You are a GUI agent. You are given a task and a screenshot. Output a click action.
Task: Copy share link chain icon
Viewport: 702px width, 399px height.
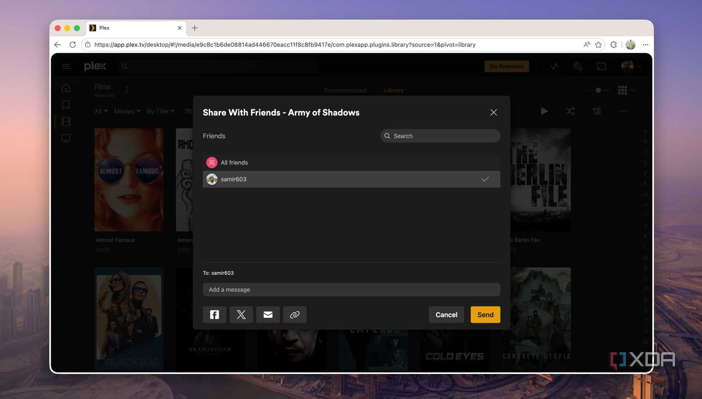coord(295,314)
